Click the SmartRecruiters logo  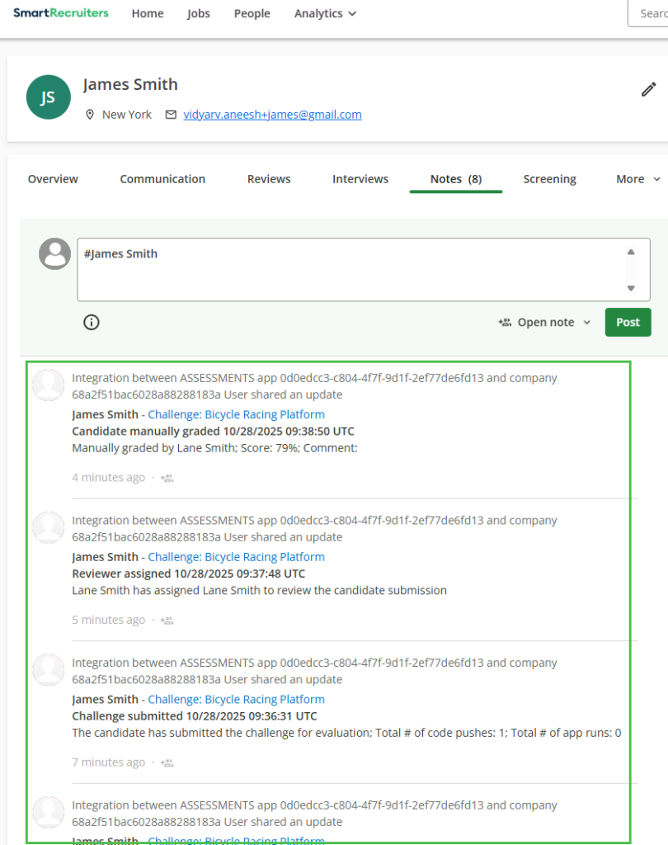(60, 13)
